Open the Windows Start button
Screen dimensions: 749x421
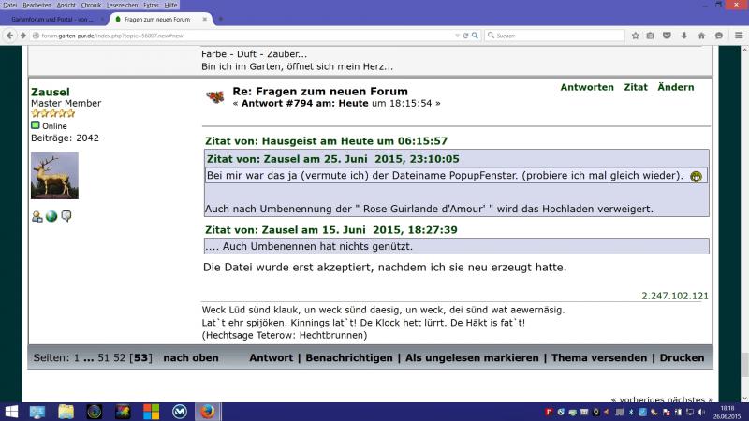(x=11, y=412)
